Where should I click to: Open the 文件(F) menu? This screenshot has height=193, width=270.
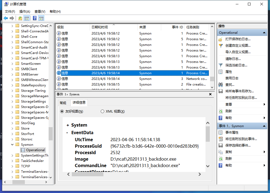(10, 12)
